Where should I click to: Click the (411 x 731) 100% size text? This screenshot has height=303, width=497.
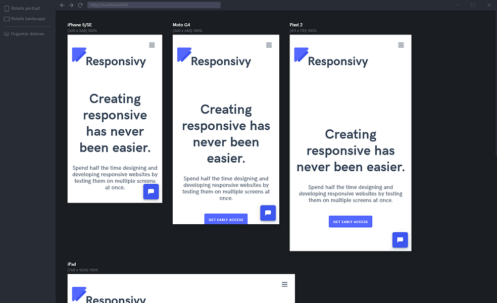(x=303, y=31)
